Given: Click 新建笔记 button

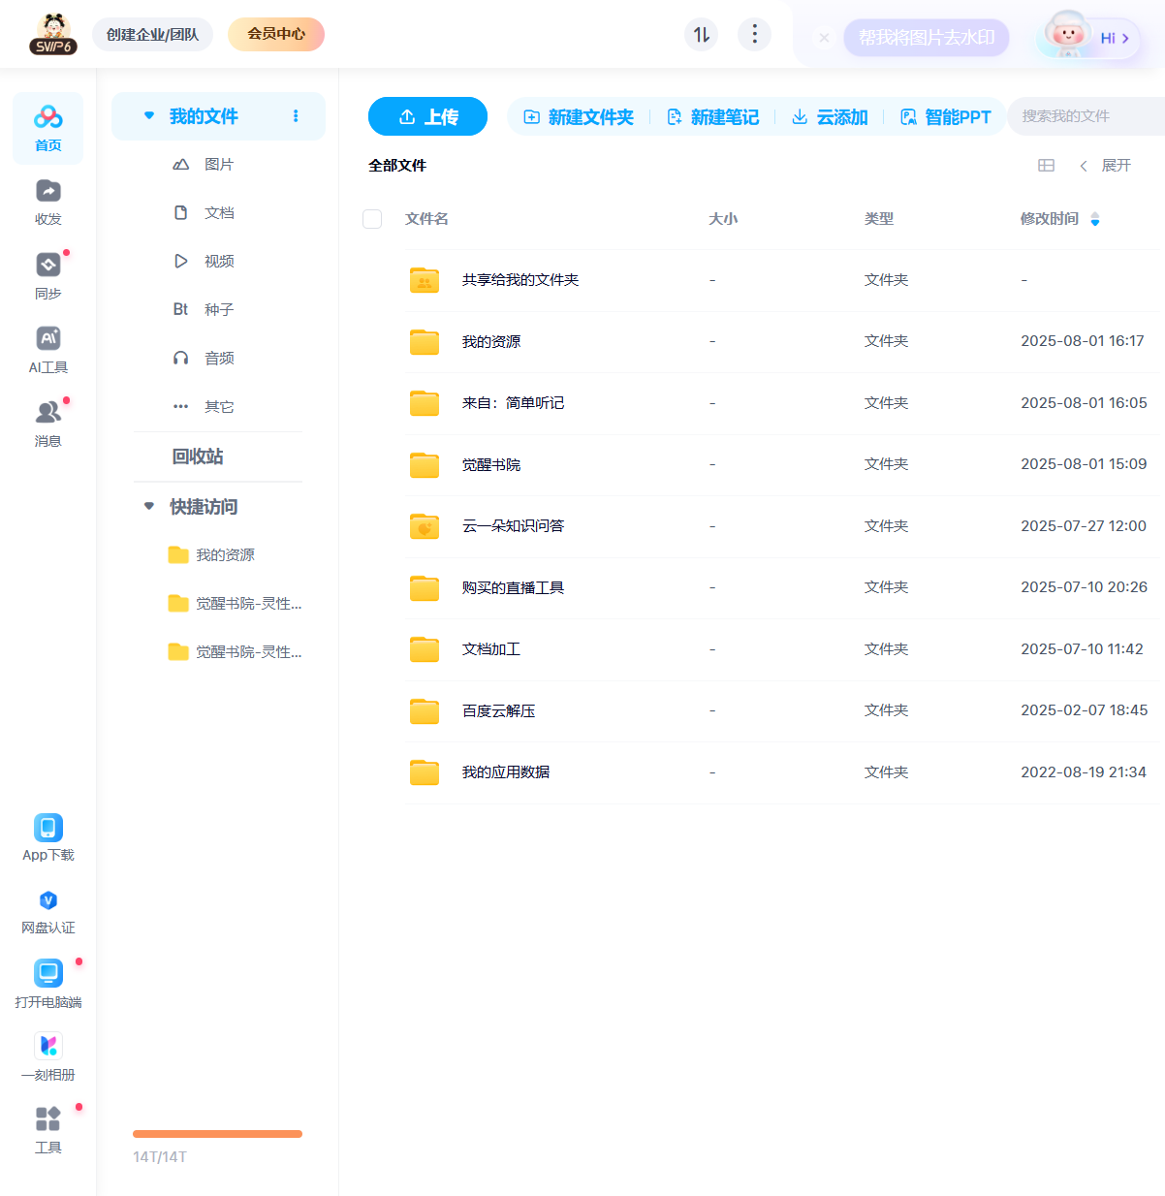Looking at the screenshot, I should [713, 117].
